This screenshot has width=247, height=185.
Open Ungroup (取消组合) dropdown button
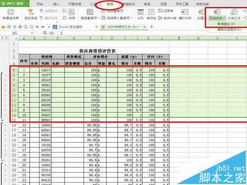217,18
